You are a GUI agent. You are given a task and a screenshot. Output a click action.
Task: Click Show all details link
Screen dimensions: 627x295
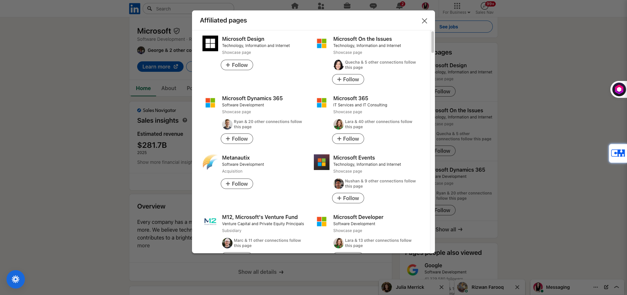click(x=261, y=272)
